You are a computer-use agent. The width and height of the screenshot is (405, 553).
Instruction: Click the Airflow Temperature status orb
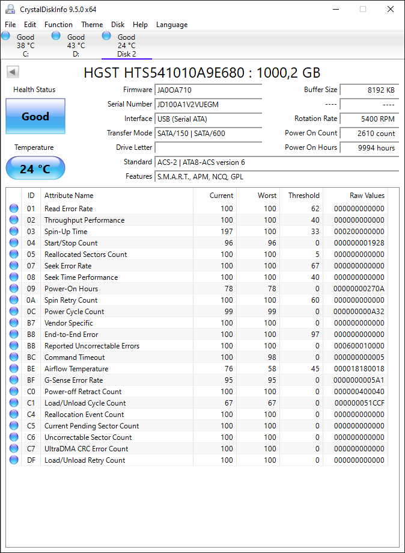(x=14, y=368)
